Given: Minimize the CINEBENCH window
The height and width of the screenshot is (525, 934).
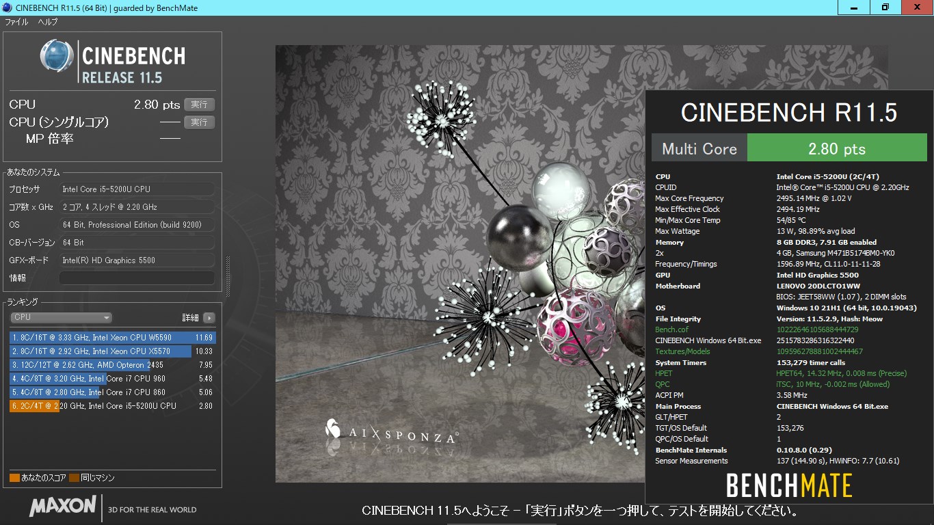Looking at the screenshot, I should coord(855,7).
